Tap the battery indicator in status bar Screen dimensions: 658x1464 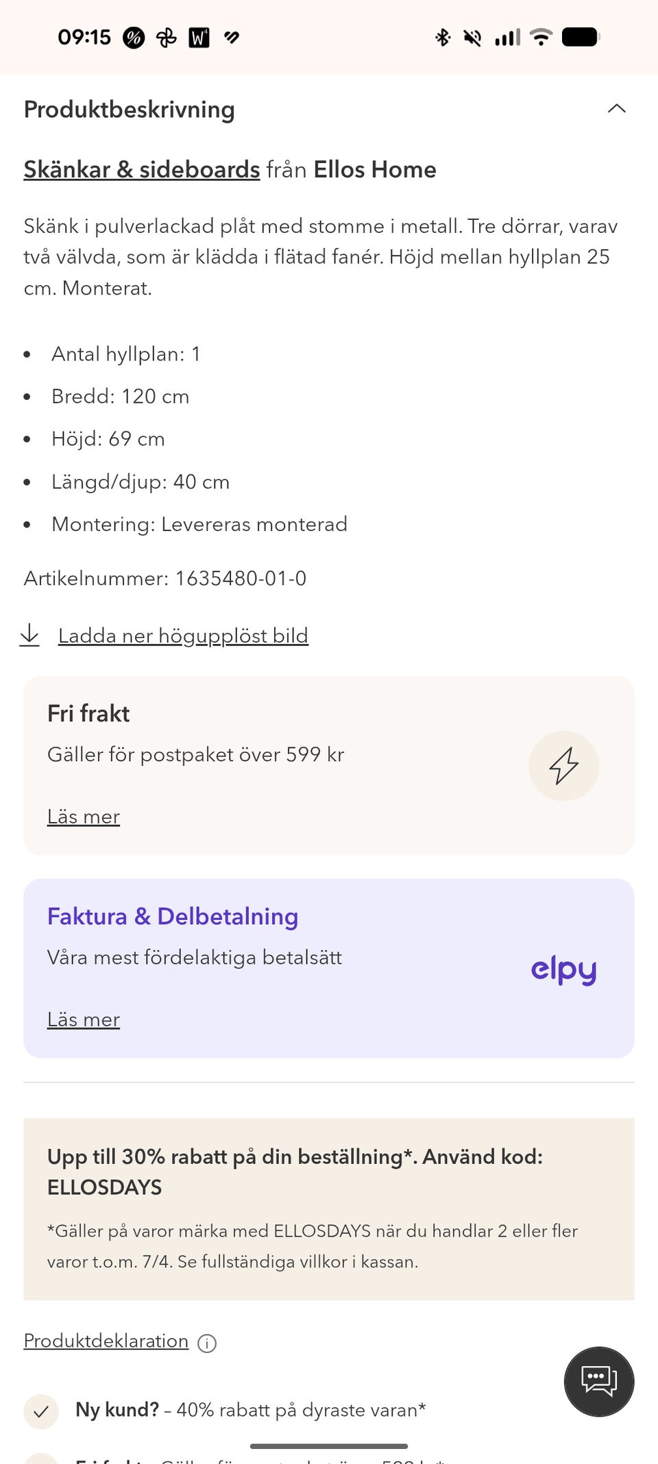(x=581, y=37)
